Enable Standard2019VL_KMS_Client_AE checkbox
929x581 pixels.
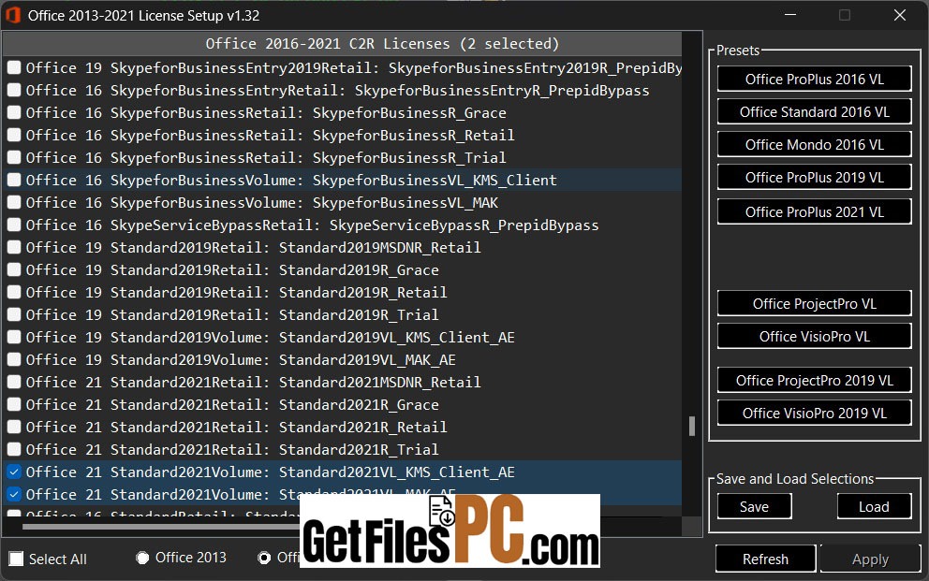point(14,337)
